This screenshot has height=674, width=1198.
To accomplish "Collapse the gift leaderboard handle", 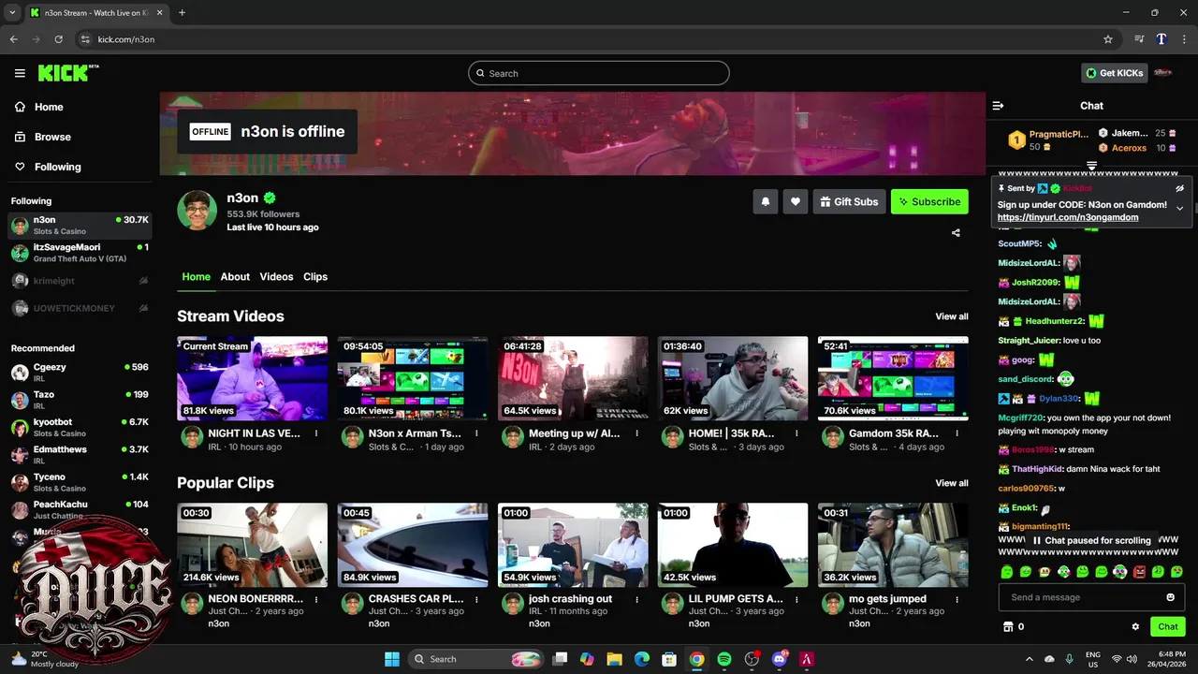I will pos(1091,166).
